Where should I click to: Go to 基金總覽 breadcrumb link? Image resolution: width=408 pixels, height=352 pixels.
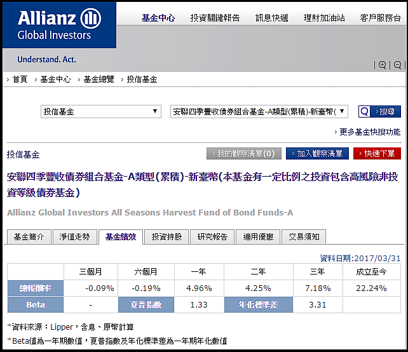pos(99,79)
